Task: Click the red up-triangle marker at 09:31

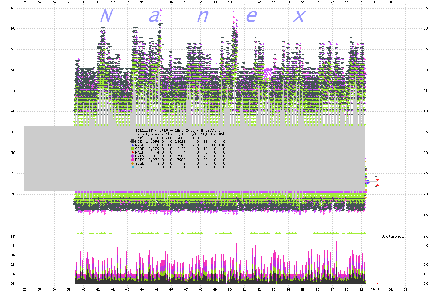Action: [x=377, y=185]
